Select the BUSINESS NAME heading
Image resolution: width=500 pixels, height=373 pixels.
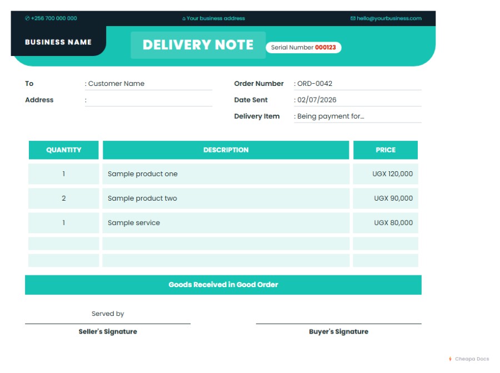(x=58, y=42)
